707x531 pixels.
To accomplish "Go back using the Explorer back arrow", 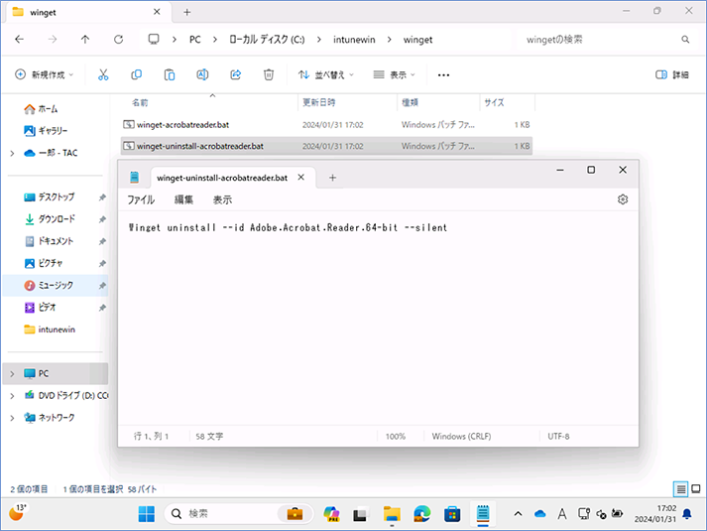I will coord(20,40).
